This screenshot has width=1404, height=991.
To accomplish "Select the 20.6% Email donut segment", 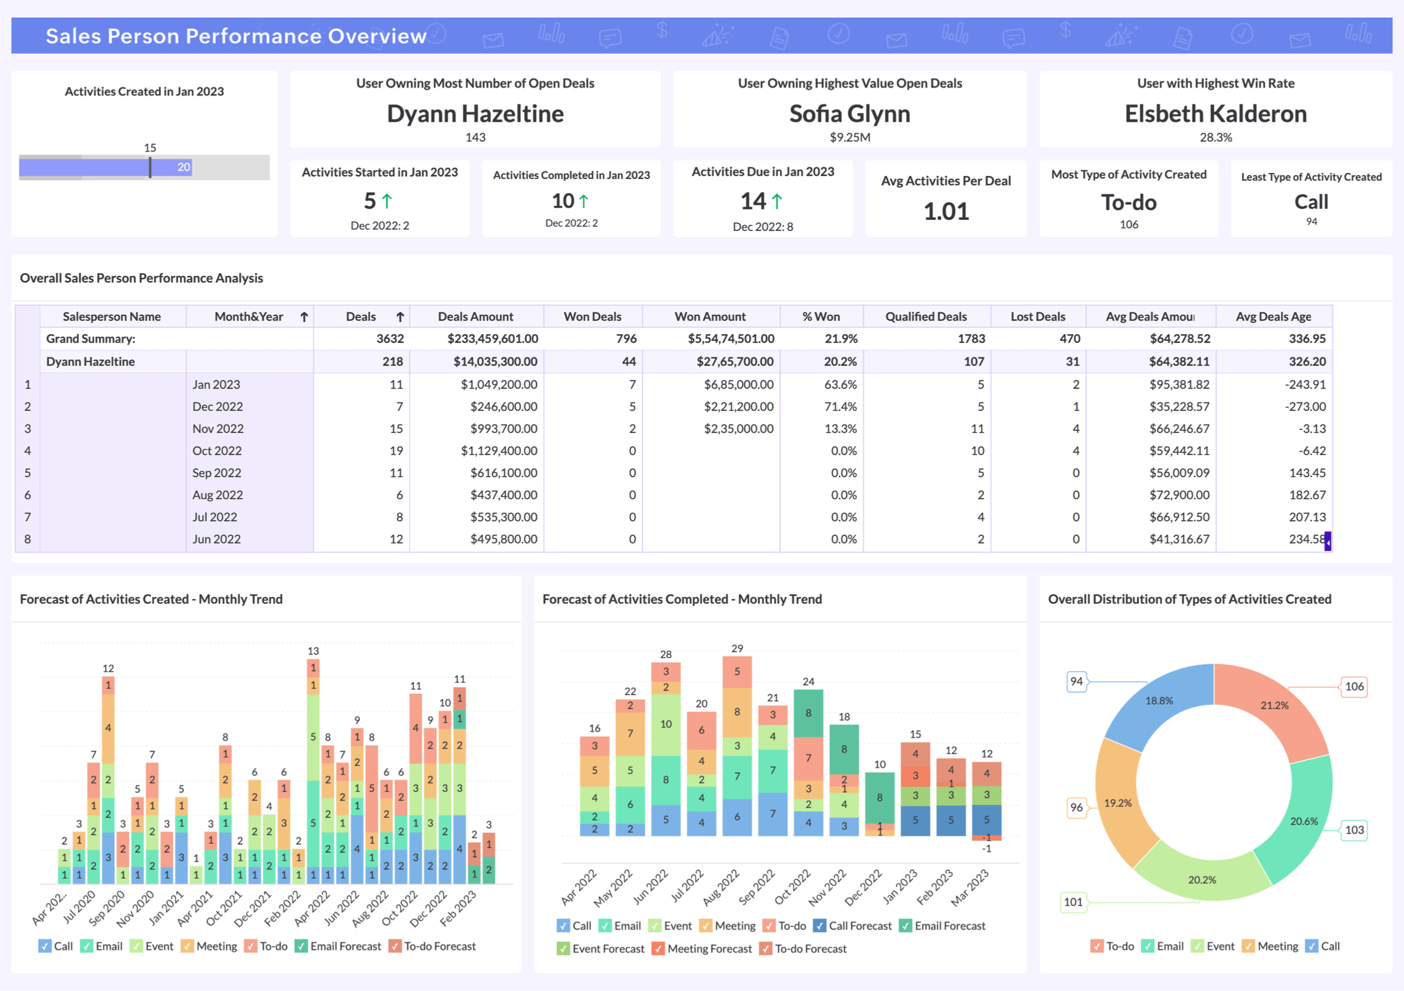I will pyautogui.click(x=1304, y=821).
